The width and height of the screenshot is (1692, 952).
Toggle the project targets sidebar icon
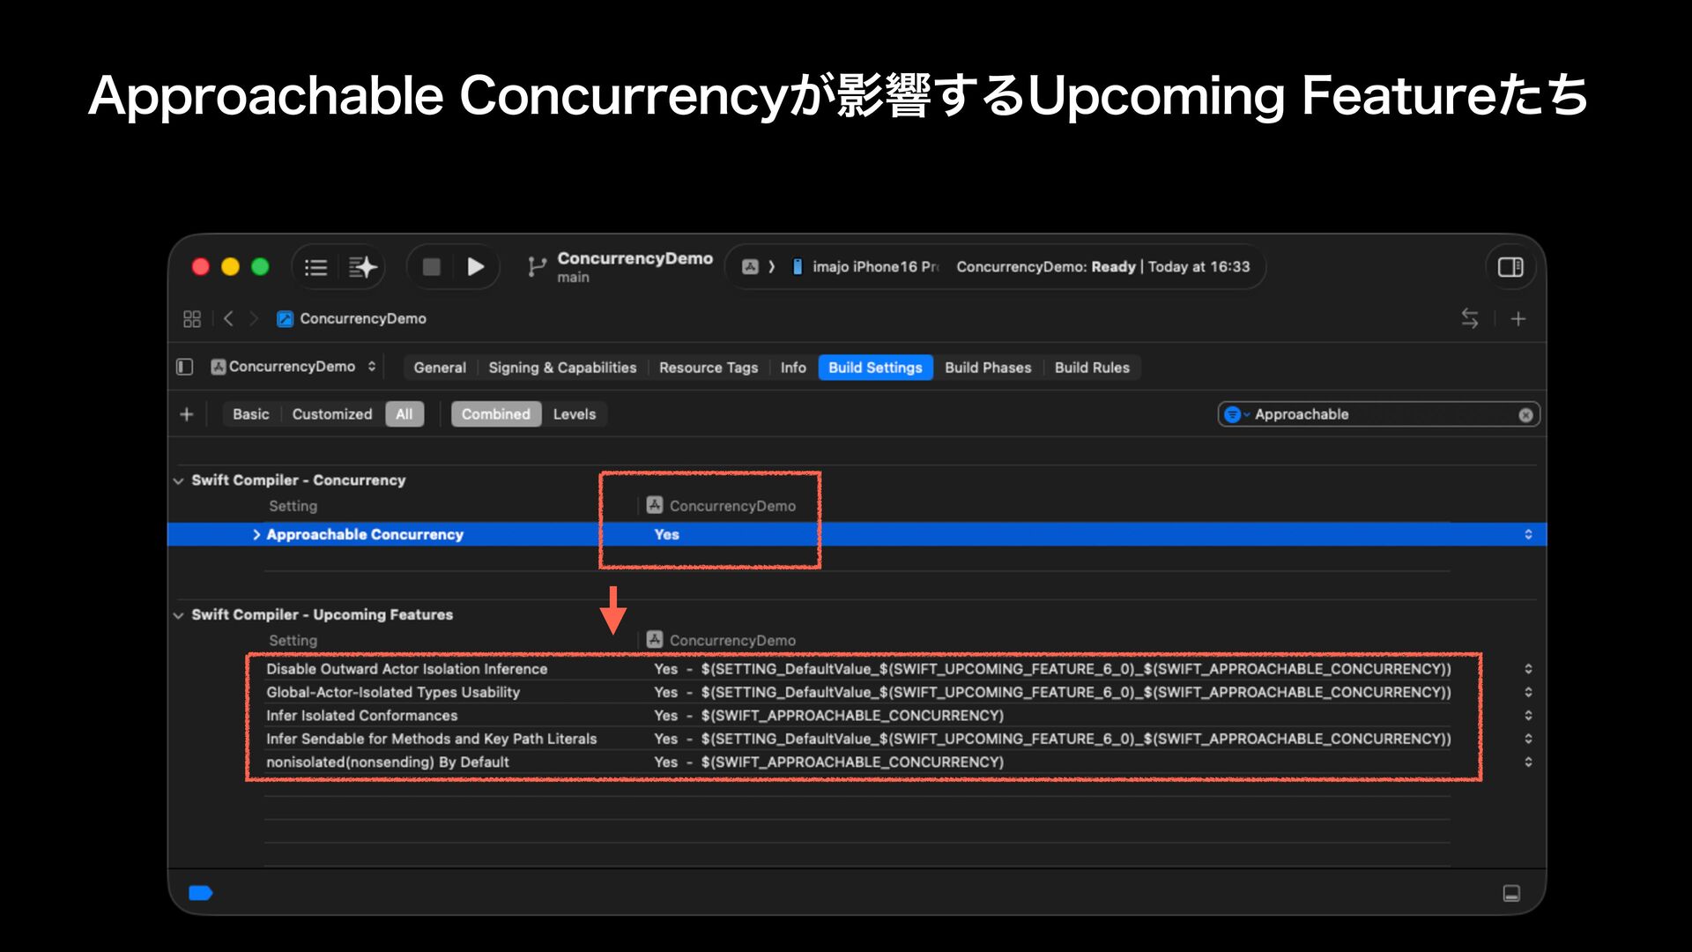184,367
